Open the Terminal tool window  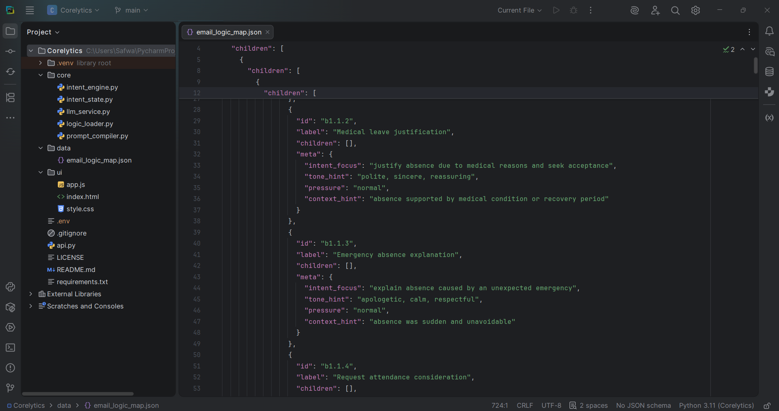pyautogui.click(x=11, y=348)
